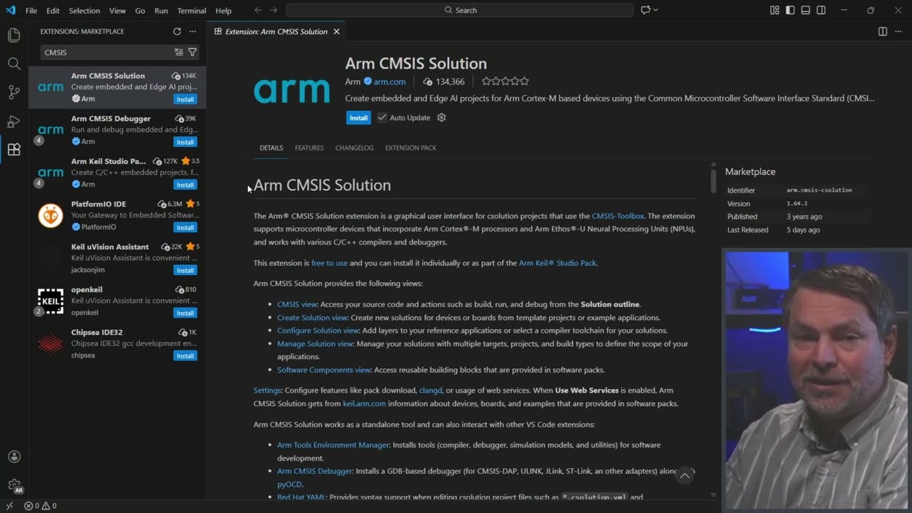Switch to the CHANGELOG tab

(354, 148)
